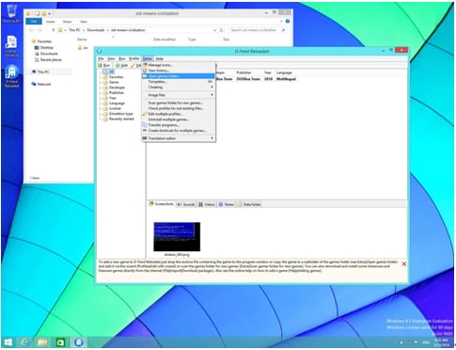This screenshot has width=456, height=350.
Task: Open the File menu in D-Fend Reloaded
Action: [101, 58]
